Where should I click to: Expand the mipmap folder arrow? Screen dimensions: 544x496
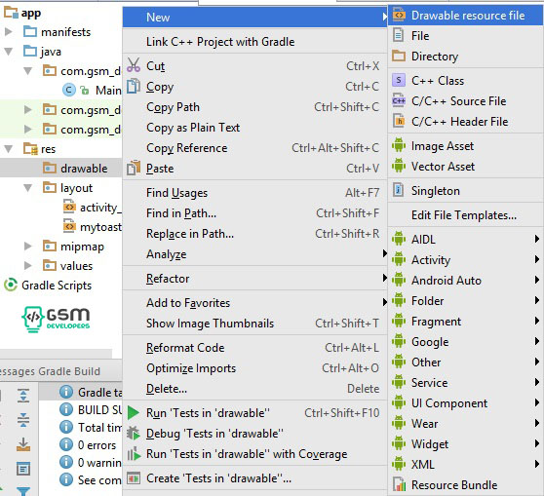coord(27,247)
